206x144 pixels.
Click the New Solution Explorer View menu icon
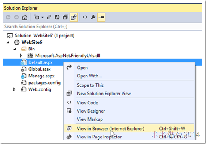pos(69,93)
